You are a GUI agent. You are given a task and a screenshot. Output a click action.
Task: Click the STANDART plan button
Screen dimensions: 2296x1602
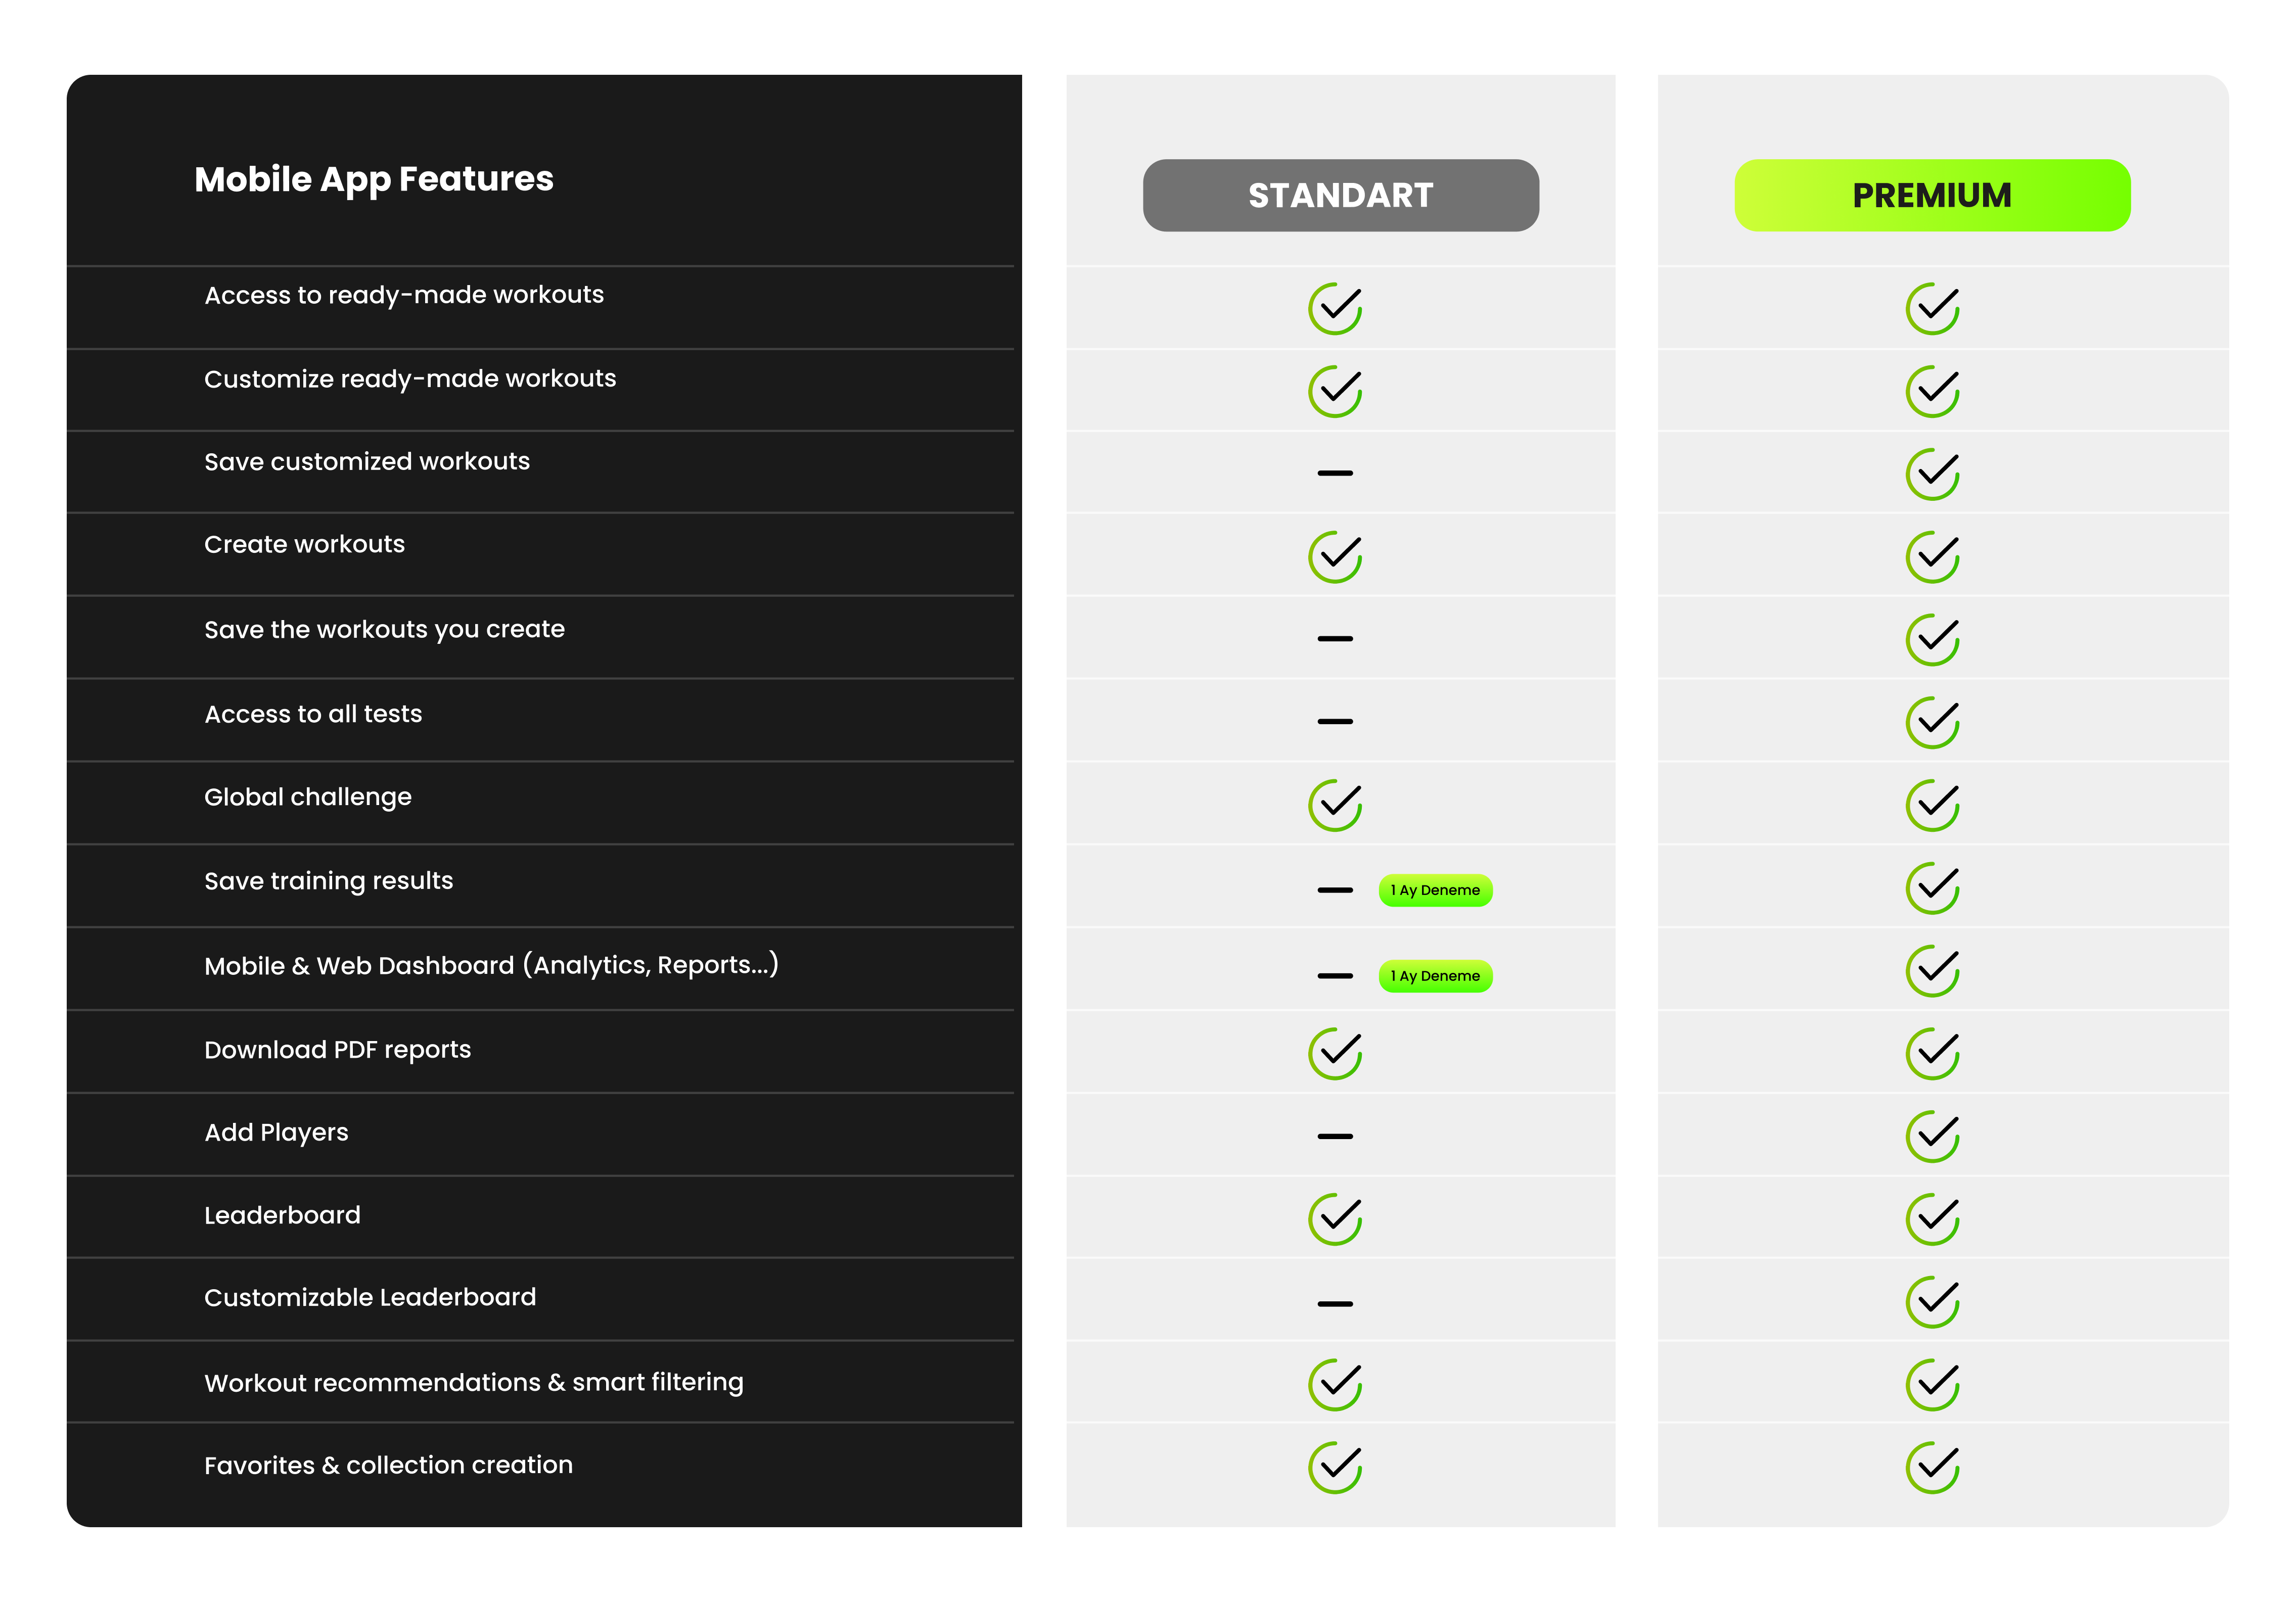pos(1340,195)
